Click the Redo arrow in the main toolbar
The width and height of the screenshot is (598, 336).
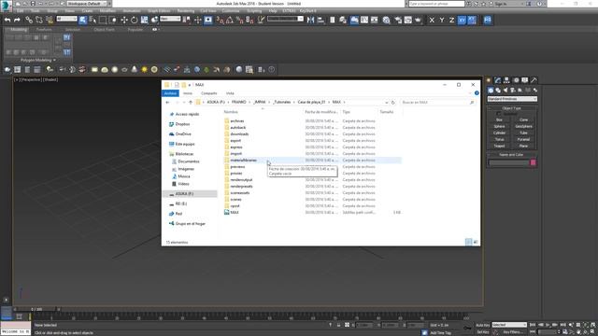coord(17,20)
